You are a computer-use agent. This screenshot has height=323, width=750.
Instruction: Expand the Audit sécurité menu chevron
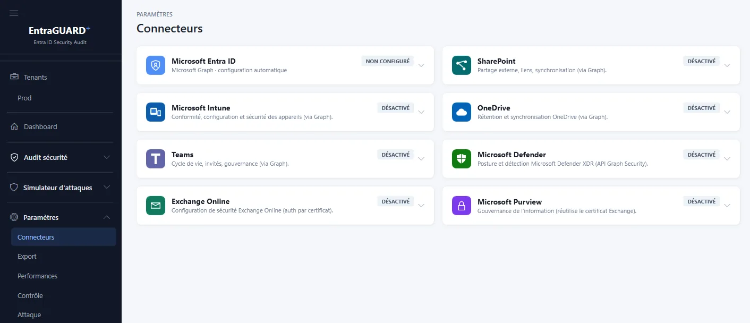[107, 157]
